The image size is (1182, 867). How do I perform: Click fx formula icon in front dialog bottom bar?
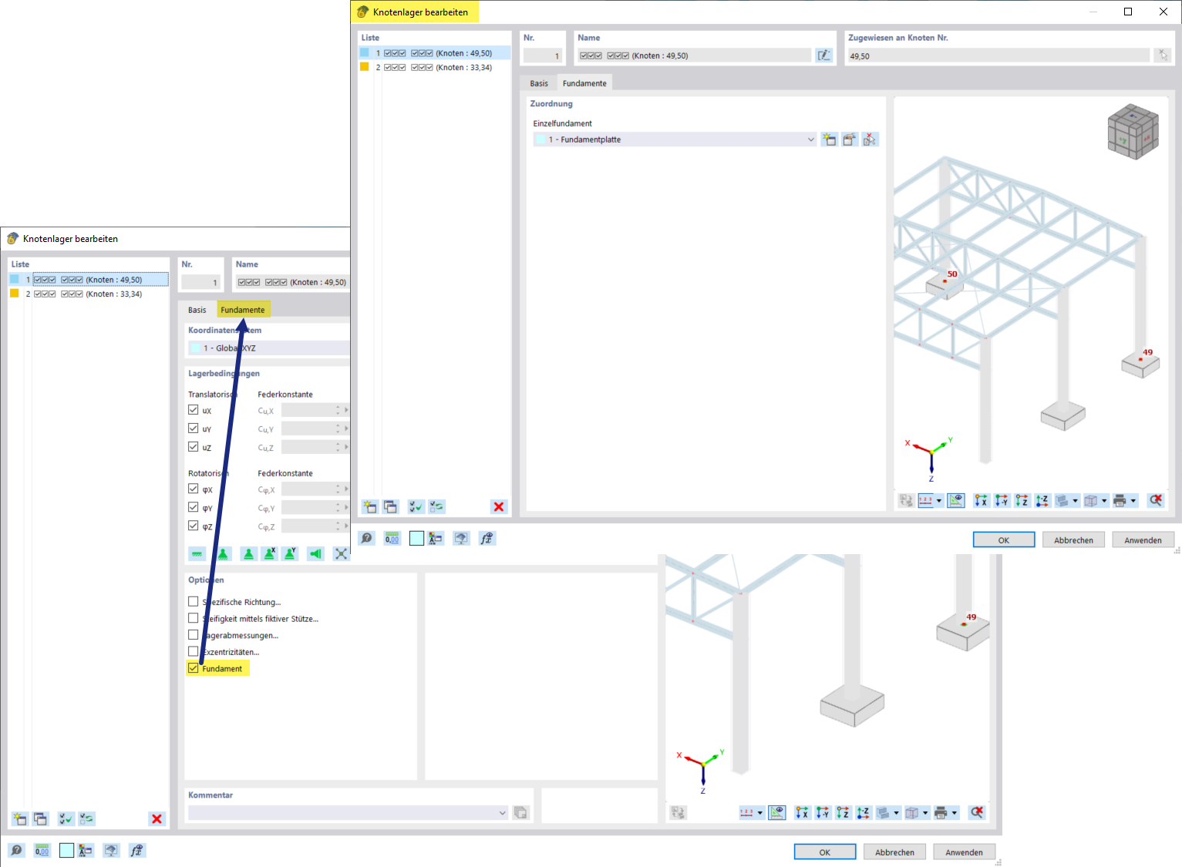pos(487,539)
